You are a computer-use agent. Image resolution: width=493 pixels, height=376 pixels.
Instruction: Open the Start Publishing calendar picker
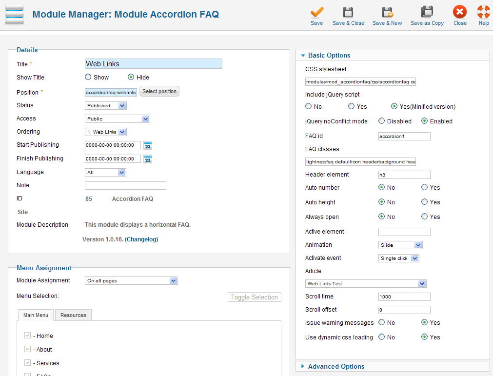(x=148, y=145)
